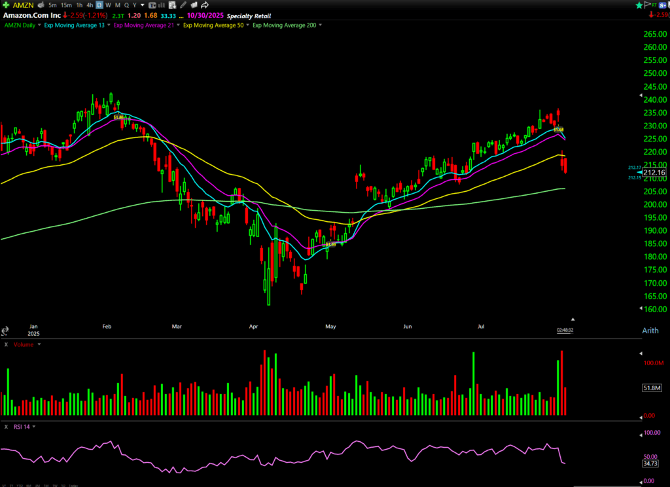
Task: Click the Specialty Retail industry label
Action: pyautogui.click(x=249, y=16)
